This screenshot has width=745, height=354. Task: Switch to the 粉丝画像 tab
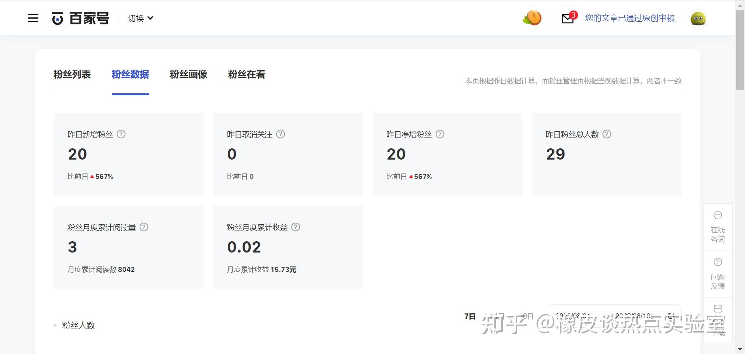point(189,74)
